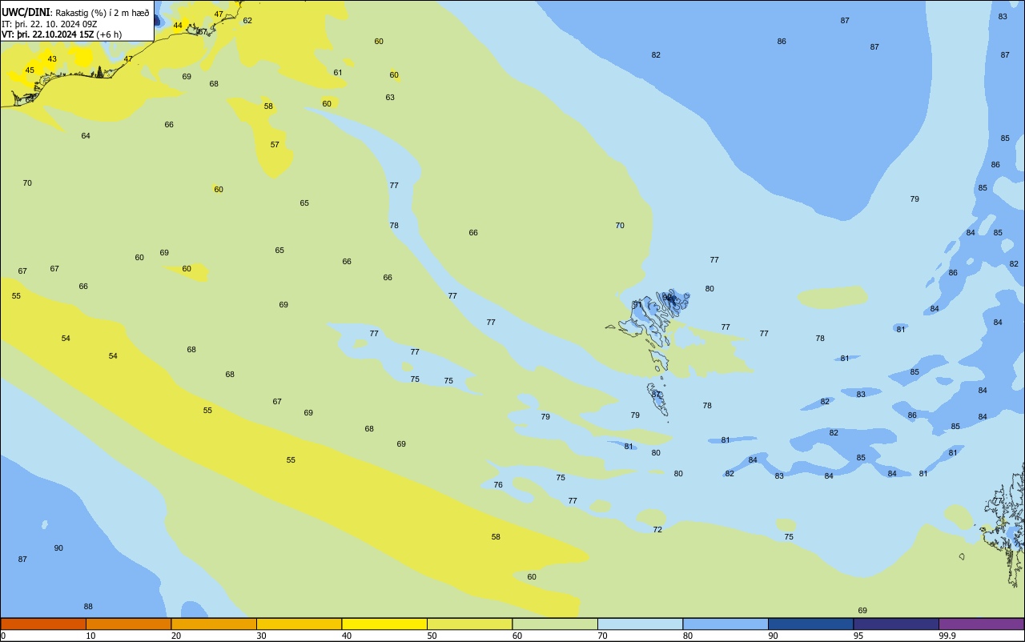The image size is (1025, 642).
Task: Click the 30–40 legend color segment
Action: (x=299, y=624)
